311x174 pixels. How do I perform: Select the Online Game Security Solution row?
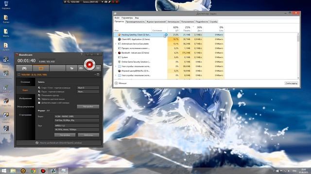tap(169, 62)
